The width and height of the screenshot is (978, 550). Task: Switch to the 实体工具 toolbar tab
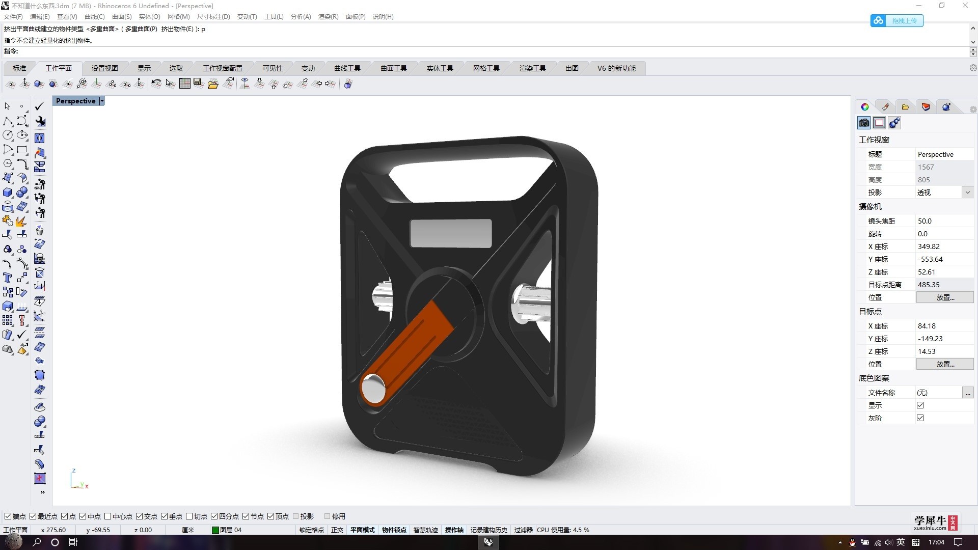click(440, 68)
